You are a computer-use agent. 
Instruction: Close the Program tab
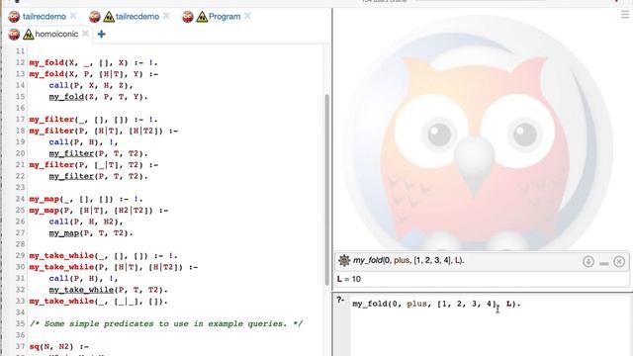click(x=247, y=16)
